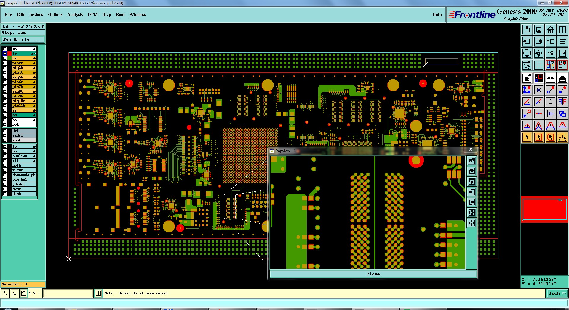Select the polygon area select arrow tool
Viewport: 569px width, 310px height.
pos(551,137)
